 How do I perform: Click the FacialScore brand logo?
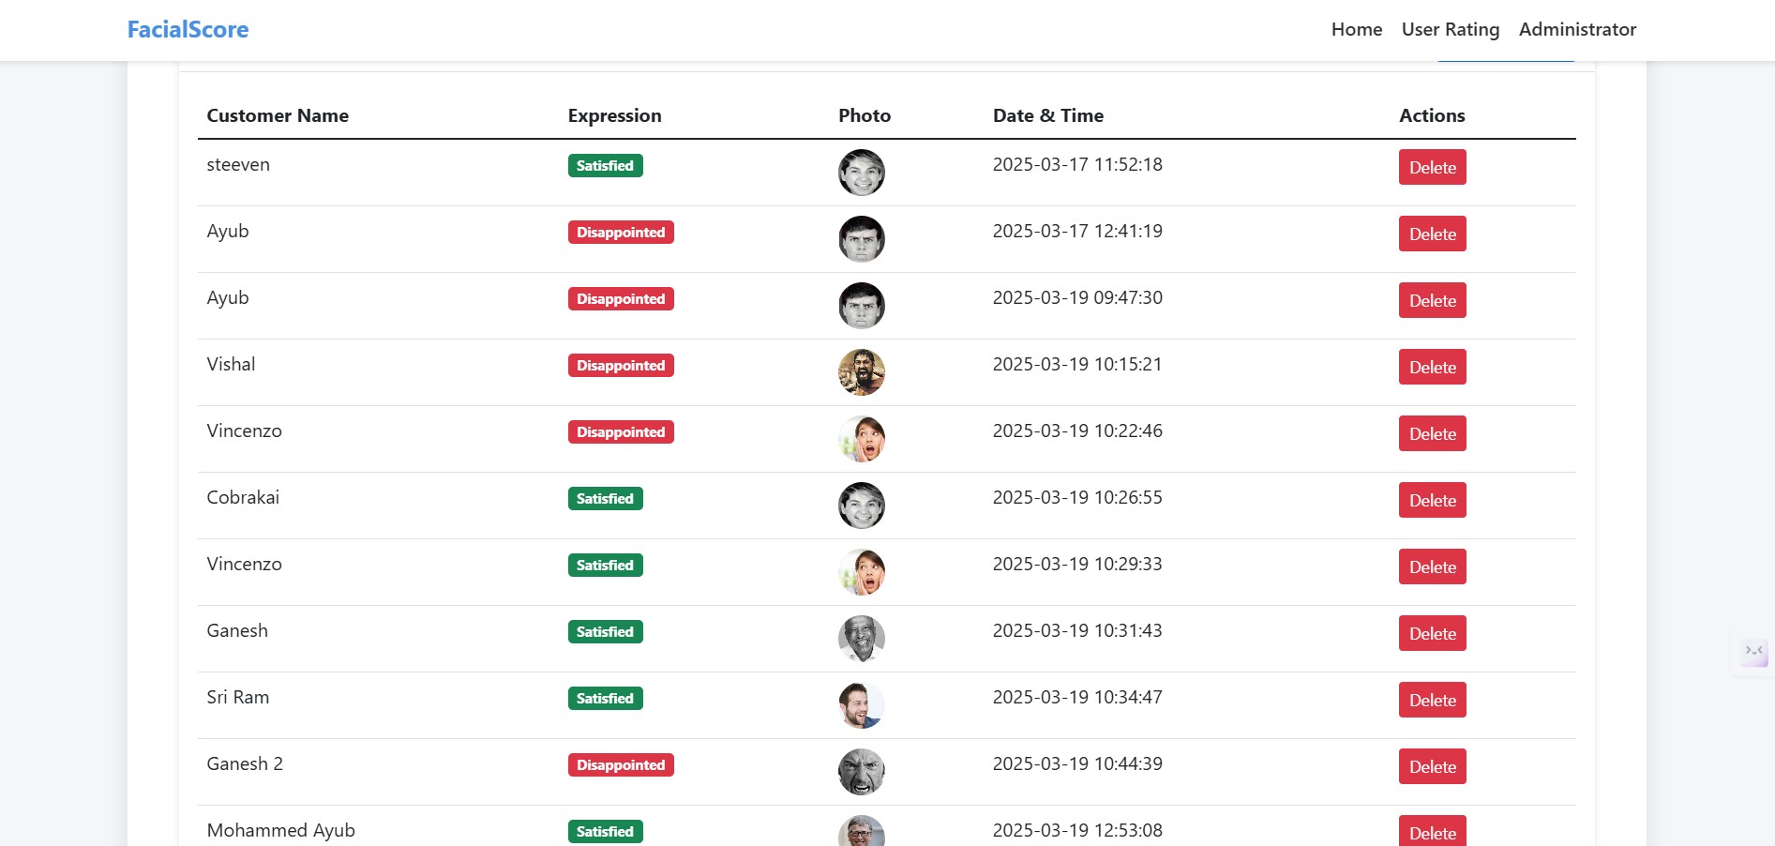(188, 30)
